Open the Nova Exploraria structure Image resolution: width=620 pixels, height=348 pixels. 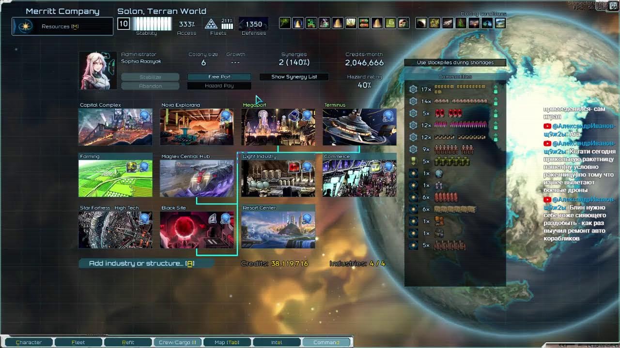point(197,127)
